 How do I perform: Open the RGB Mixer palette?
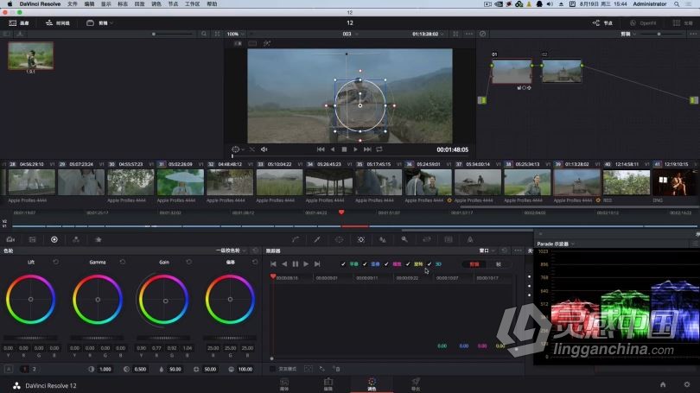point(76,239)
